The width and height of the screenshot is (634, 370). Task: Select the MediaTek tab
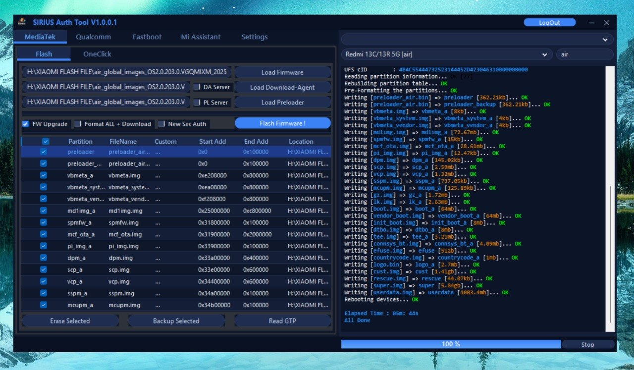40,37
